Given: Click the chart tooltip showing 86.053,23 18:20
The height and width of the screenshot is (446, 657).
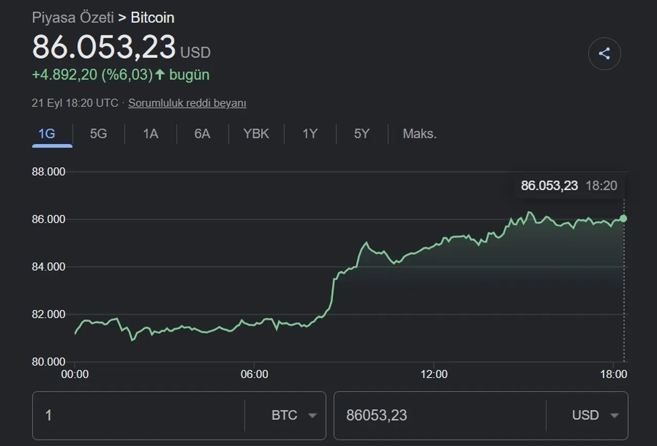Looking at the screenshot, I should click(x=569, y=186).
